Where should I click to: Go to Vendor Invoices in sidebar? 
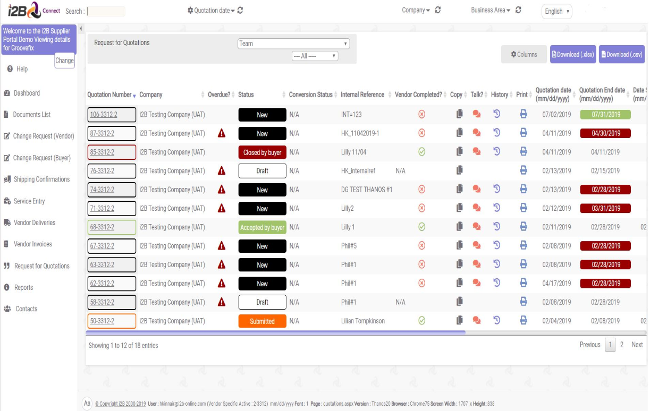pos(33,244)
